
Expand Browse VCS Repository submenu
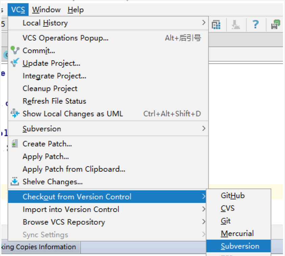pyautogui.click(x=204, y=222)
